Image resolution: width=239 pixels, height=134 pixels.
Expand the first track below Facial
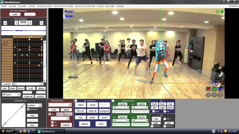click(x=2, y=47)
